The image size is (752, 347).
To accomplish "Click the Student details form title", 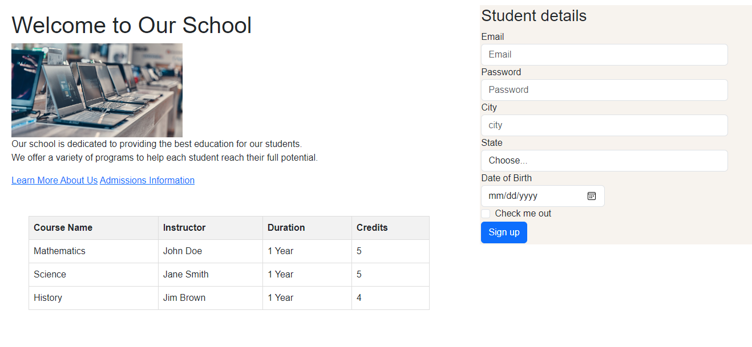I will pyautogui.click(x=533, y=16).
